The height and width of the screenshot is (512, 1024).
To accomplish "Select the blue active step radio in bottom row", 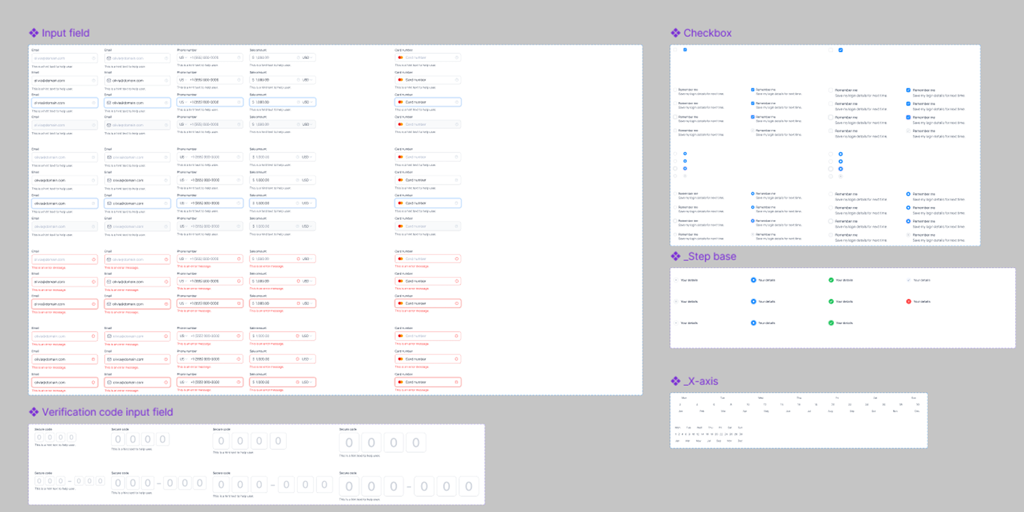I will pyautogui.click(x=754, y=323).
